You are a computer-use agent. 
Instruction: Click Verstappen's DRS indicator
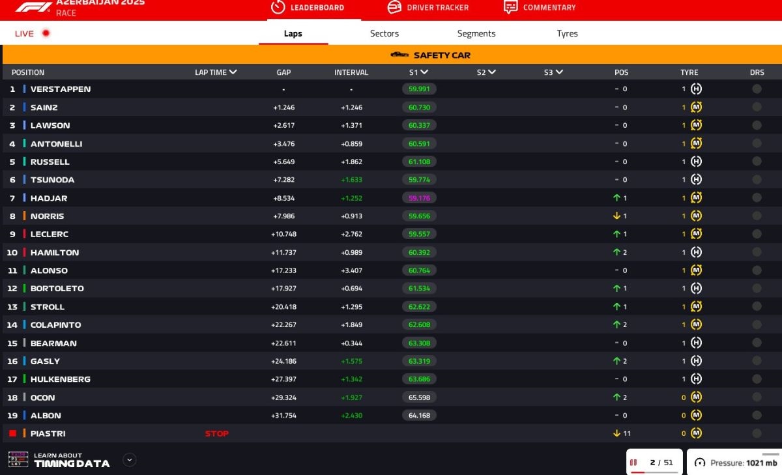click(757, 89)
